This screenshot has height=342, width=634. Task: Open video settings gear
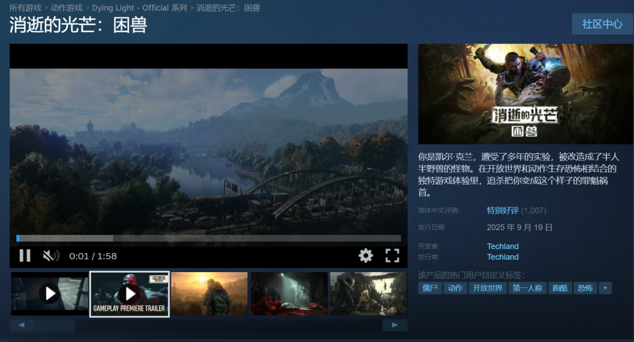pos(366,256)
